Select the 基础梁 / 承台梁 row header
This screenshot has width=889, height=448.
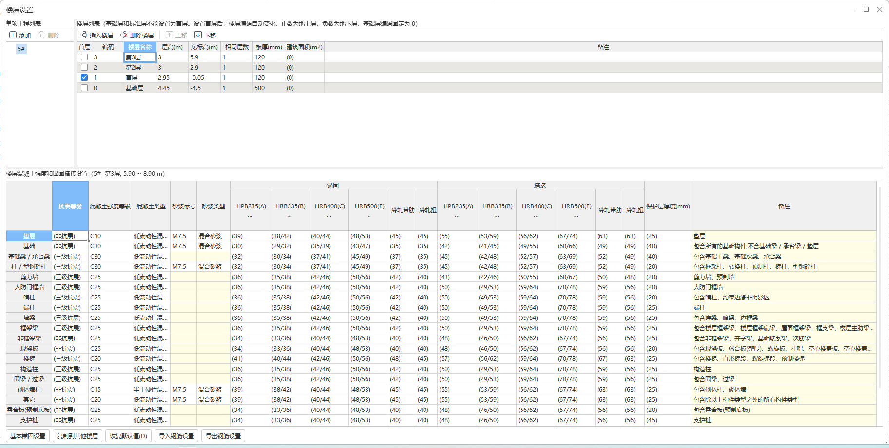click(x=29, y=257)
